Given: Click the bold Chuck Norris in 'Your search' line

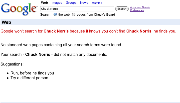Looking at the screenshot, I should pos(38,55).
